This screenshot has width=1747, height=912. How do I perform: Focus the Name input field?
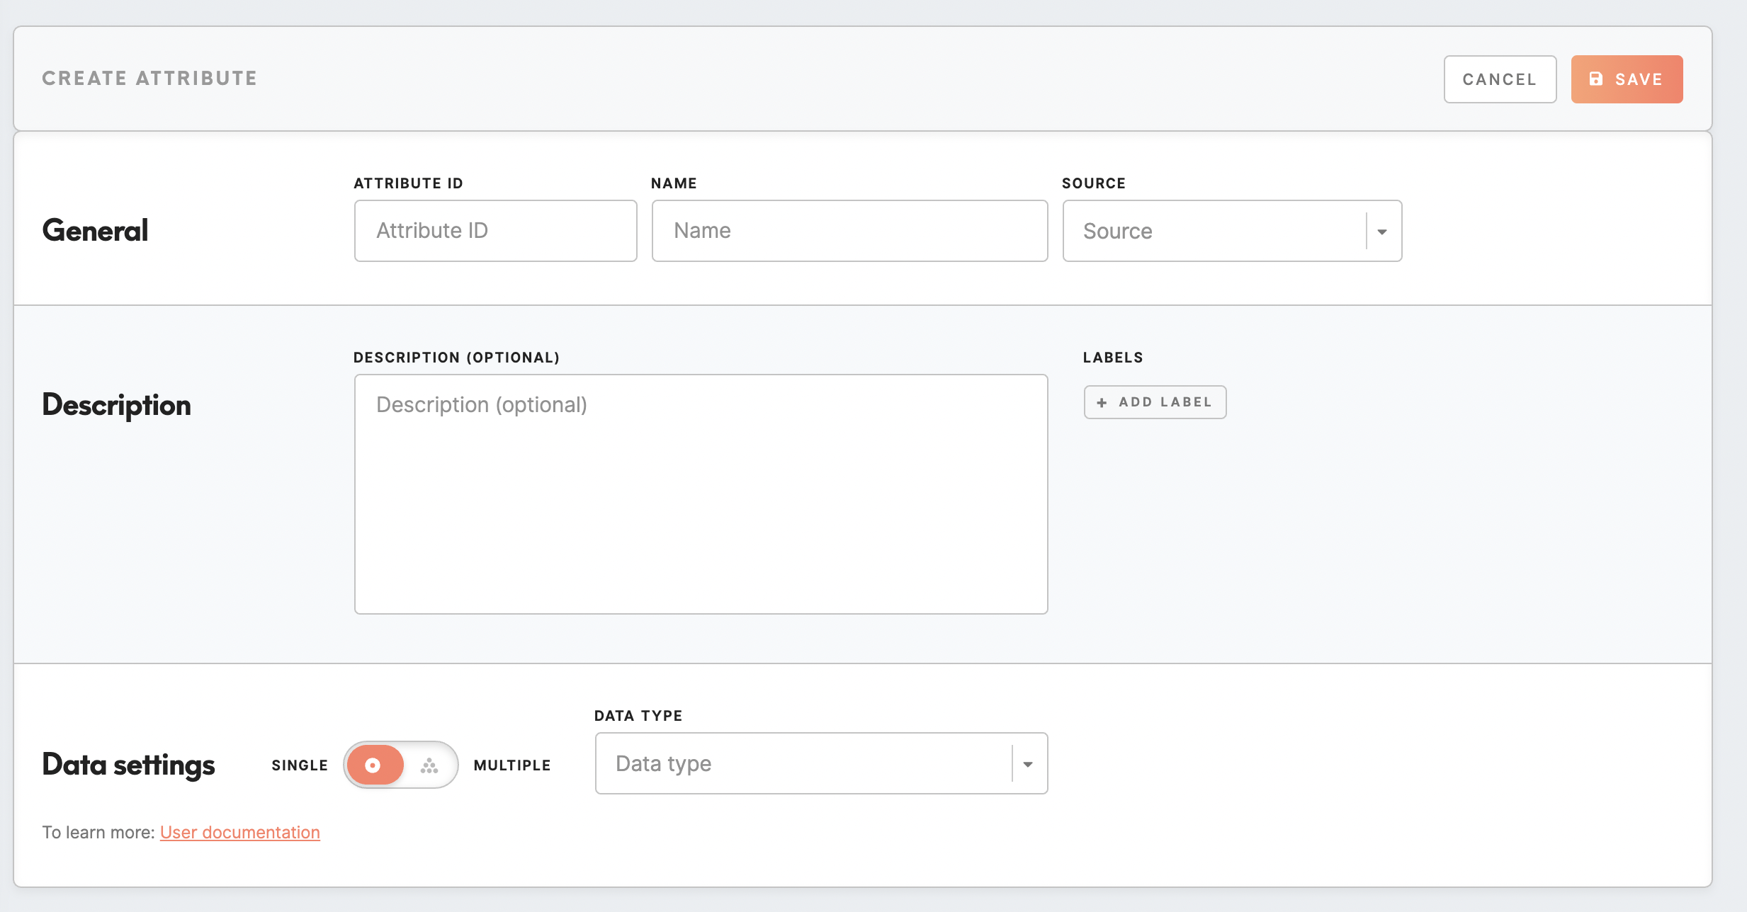[849, 231]
